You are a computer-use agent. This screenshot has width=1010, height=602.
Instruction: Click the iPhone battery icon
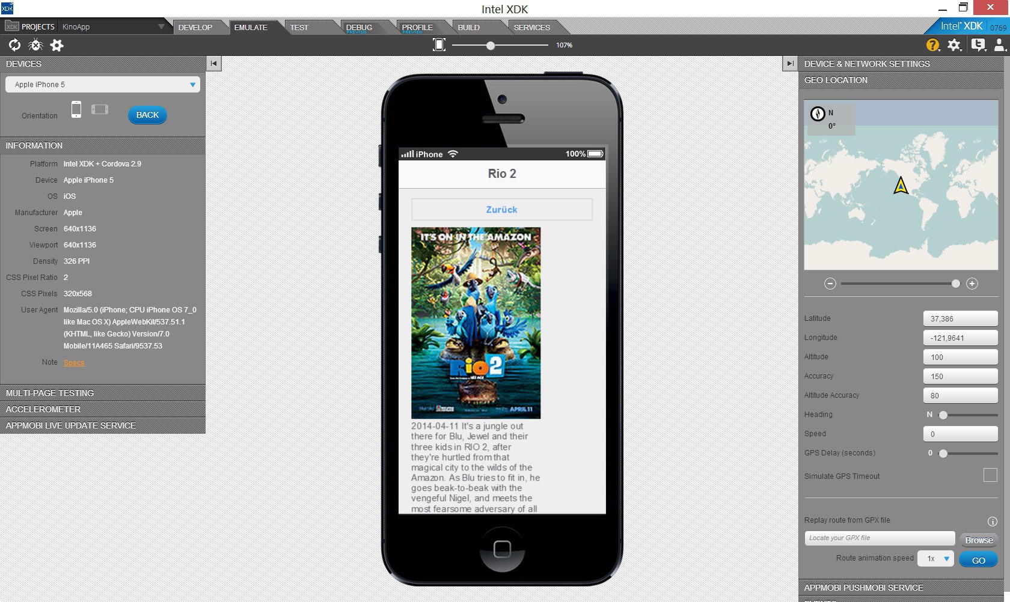coord(595,154)
